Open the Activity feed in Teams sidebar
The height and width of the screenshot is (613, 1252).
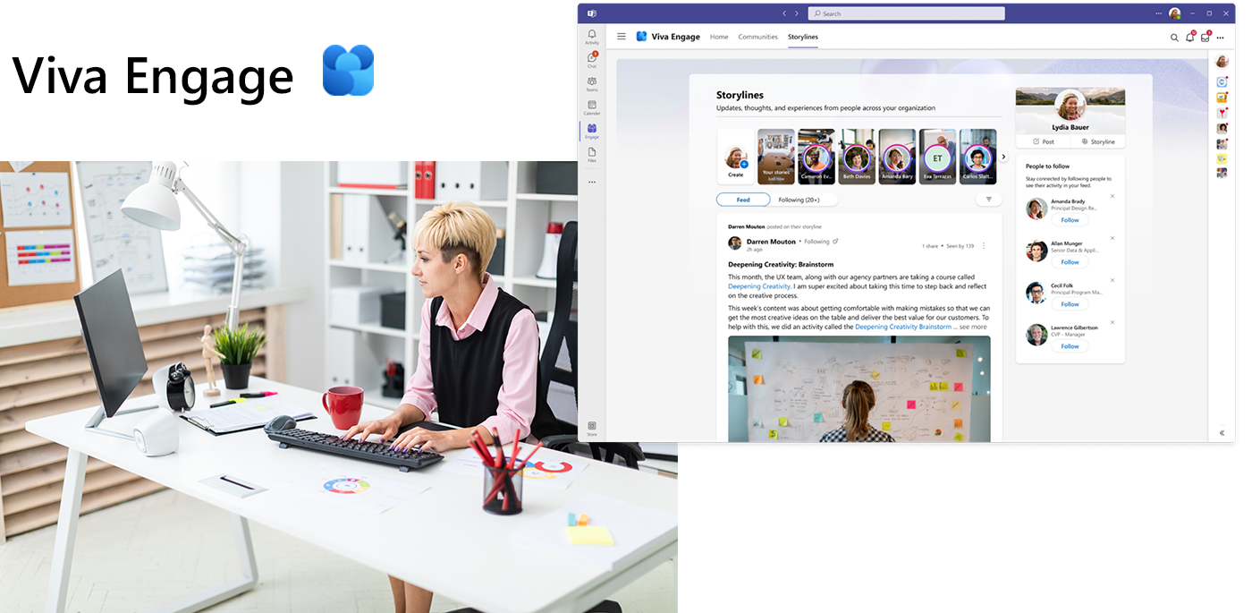pos(591,36)
